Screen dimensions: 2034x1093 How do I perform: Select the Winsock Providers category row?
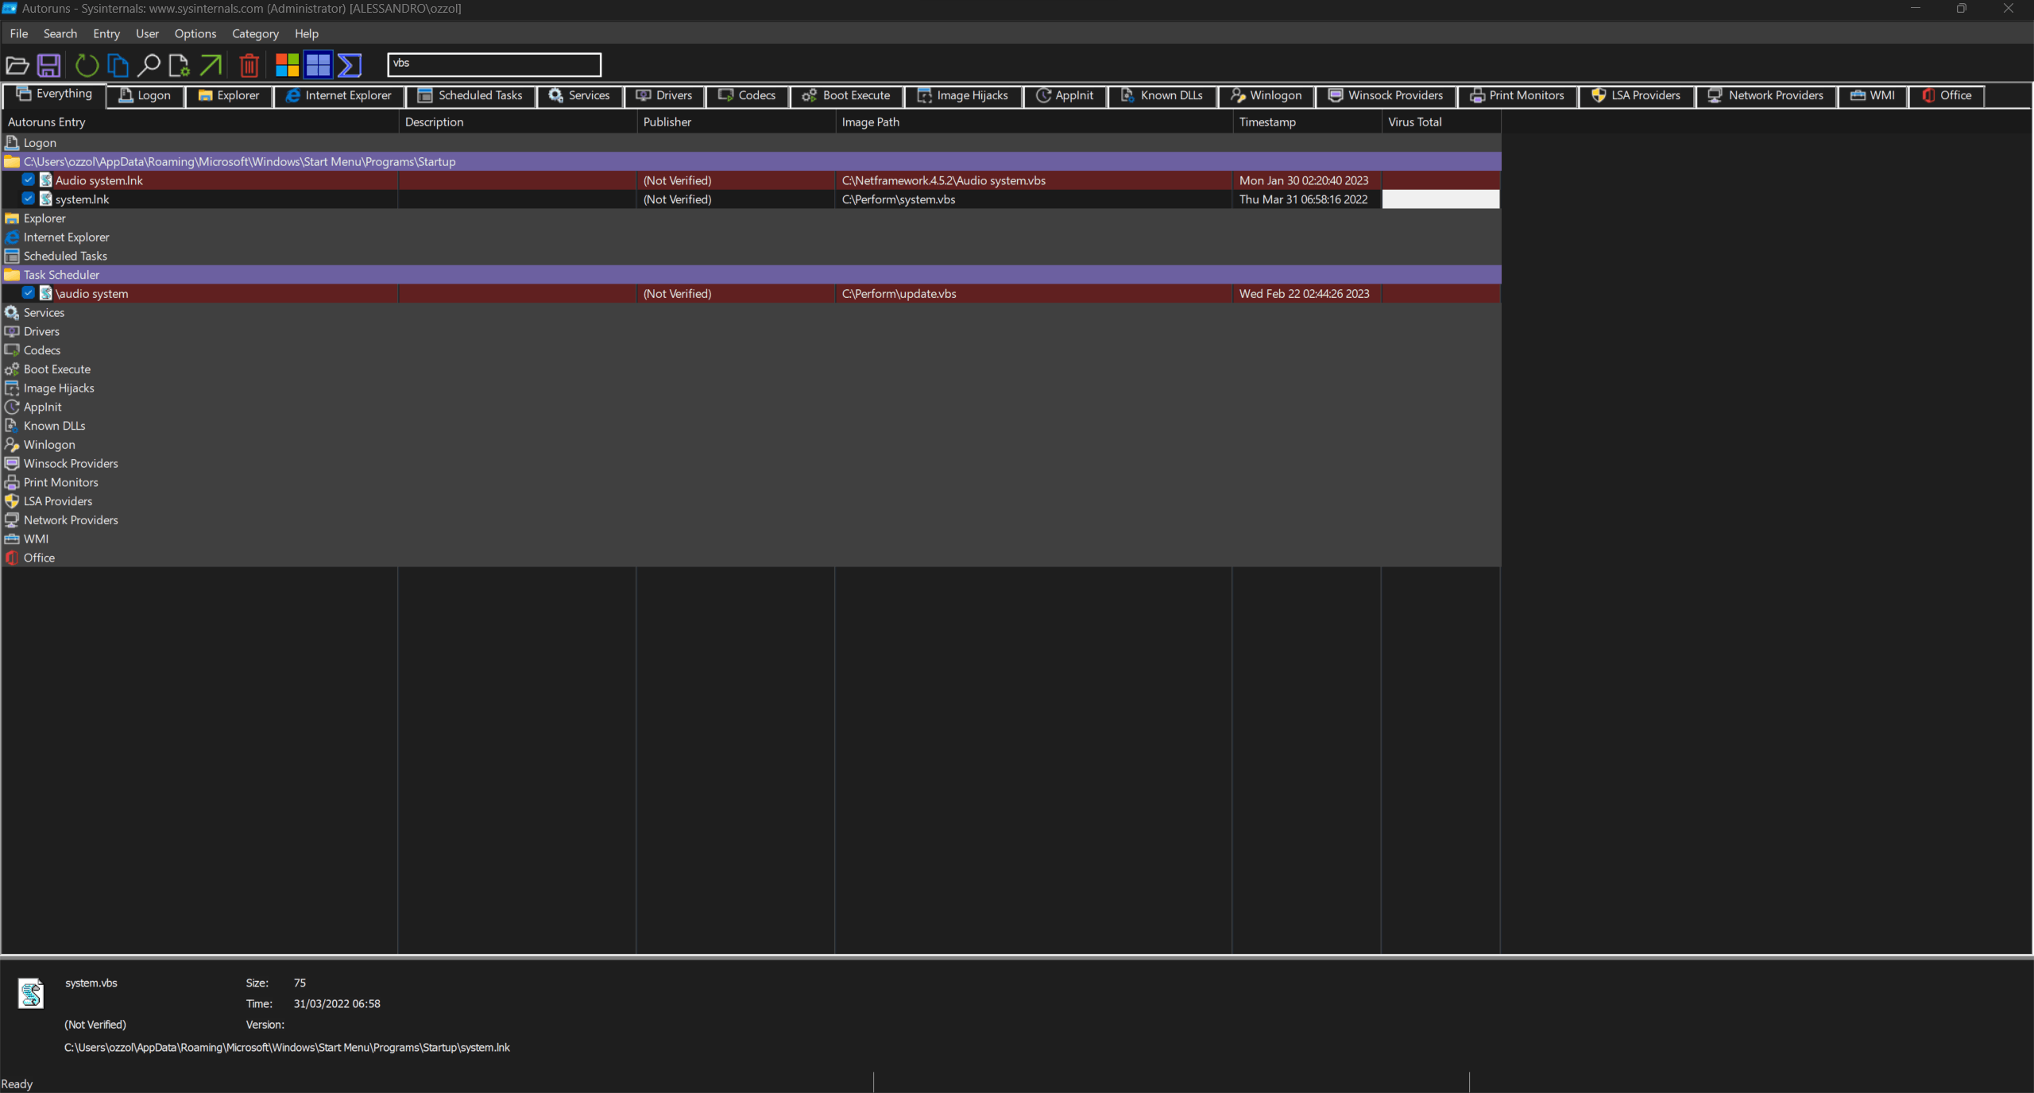click(71, 464)
